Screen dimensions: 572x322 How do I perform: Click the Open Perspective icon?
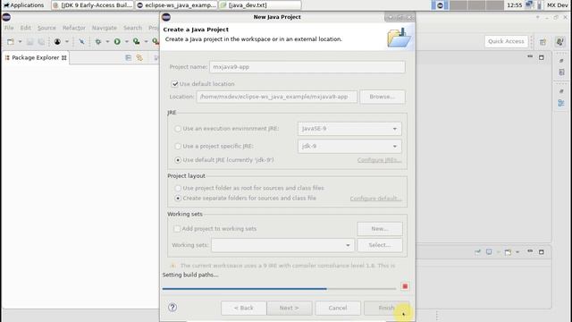(543, 42)
